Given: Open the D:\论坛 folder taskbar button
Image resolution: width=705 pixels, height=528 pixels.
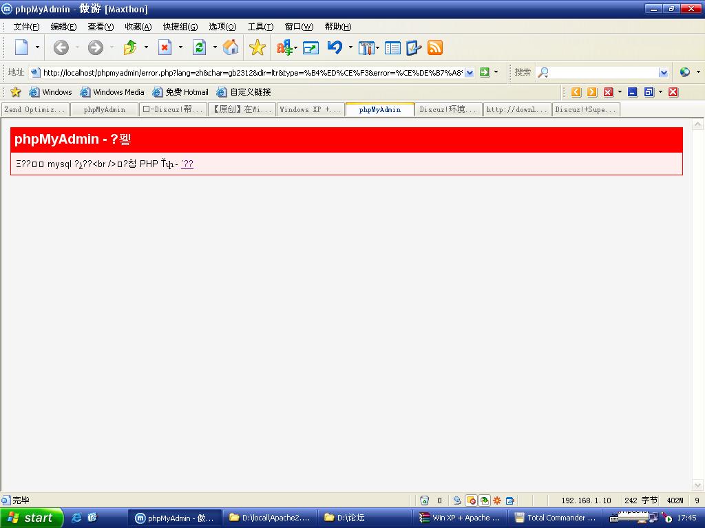Looking at the screenshot, I should [x=364, y=518].
